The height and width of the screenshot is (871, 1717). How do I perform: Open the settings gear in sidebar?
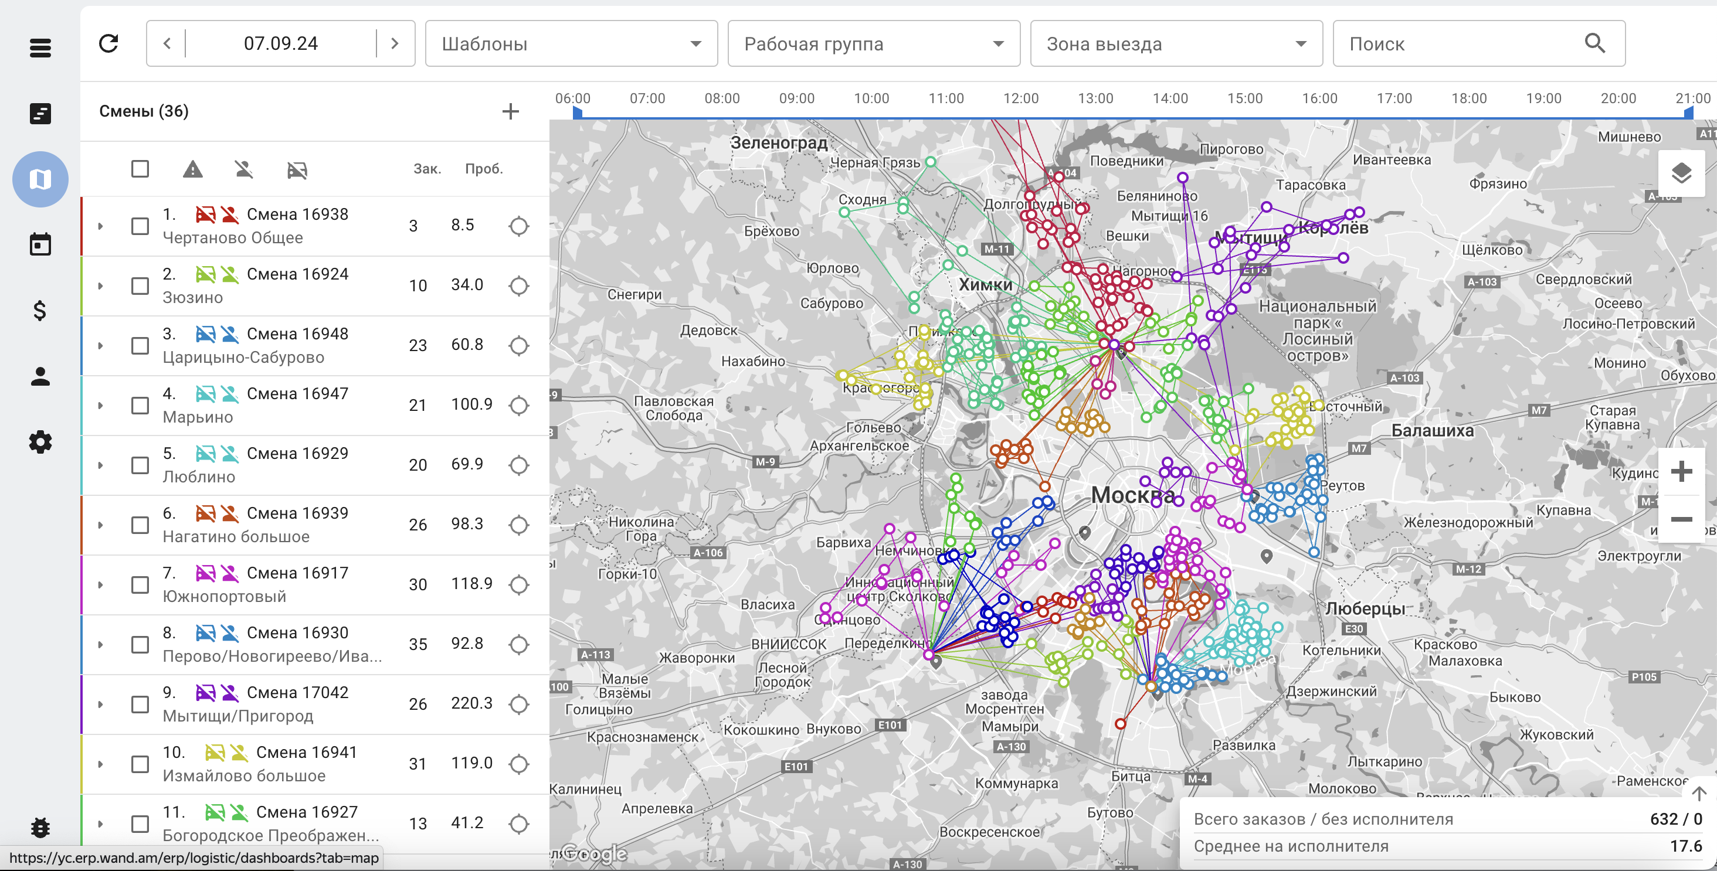pyautogui.click(x=40, y=442)
